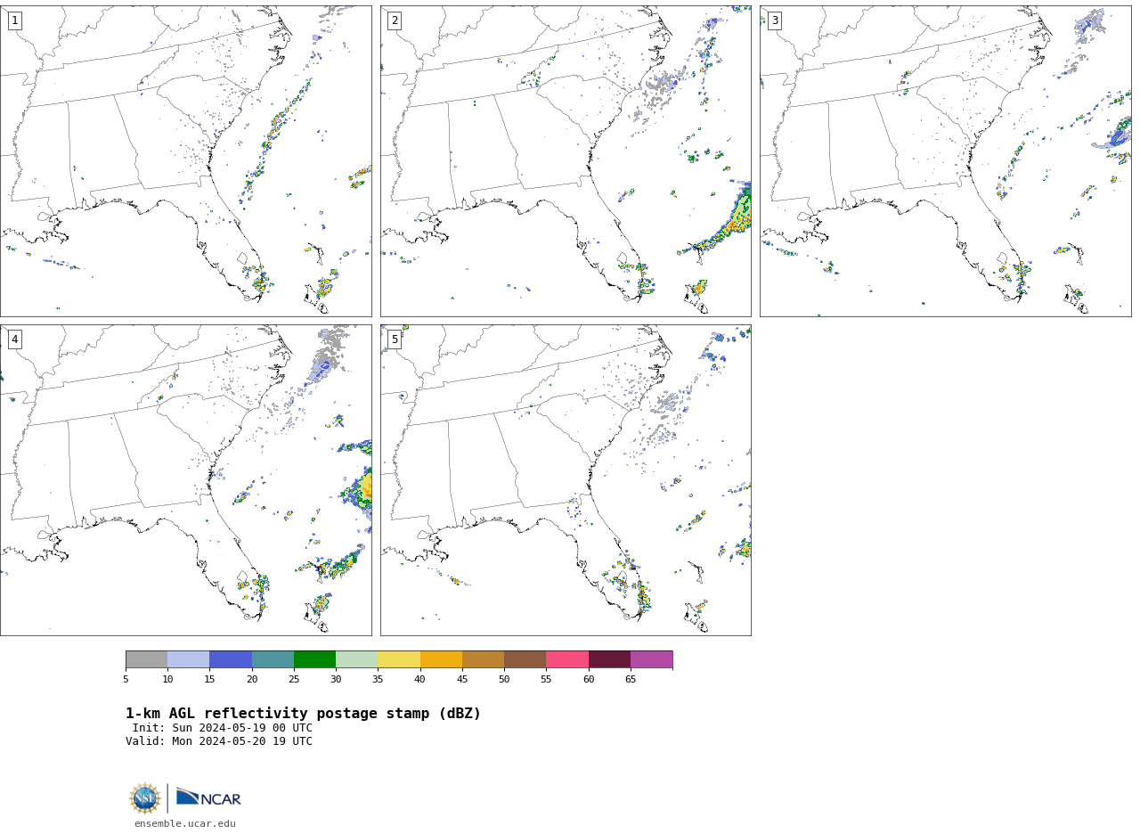Image resolution: width=1140 pixels, height=834 pixels.
Task: Click the panel number label 1
Action: click(14, 20)
